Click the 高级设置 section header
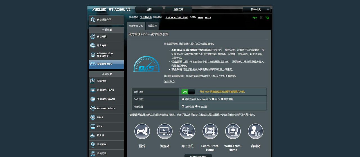360x157 pixels. point(107,74)
